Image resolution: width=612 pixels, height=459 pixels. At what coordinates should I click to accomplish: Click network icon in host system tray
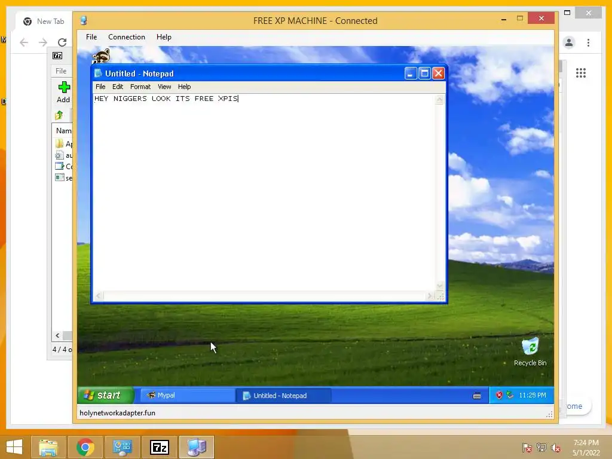pos(541,448)
